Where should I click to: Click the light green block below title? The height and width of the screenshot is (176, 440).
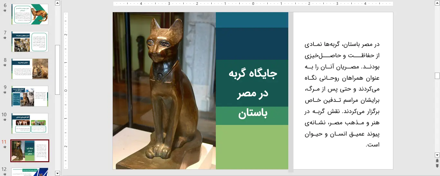click(252, 146)
